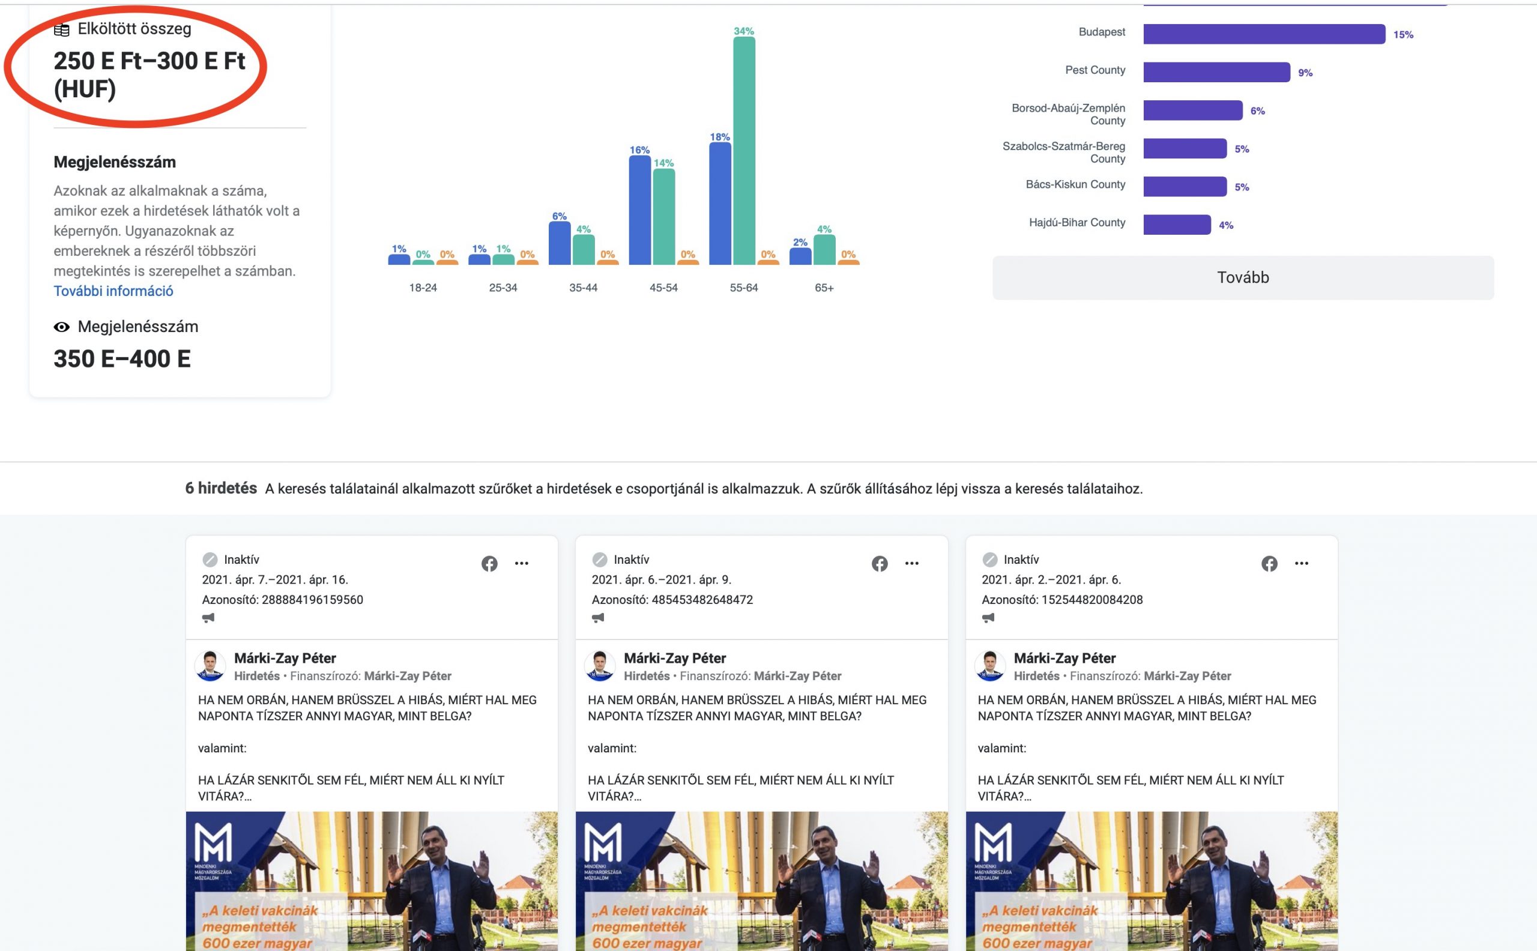This screenshot has width=1537, height=951.
Task: Select the 250 E Ft–300 E Ft amount
Action: pos(149,75)
